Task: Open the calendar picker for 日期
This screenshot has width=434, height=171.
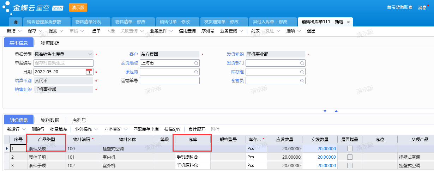Action: pyautogui.click(x=89, y=72)
